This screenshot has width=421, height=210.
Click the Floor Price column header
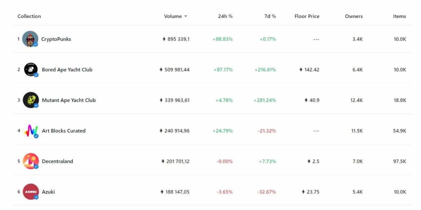[x=307, y=16]
